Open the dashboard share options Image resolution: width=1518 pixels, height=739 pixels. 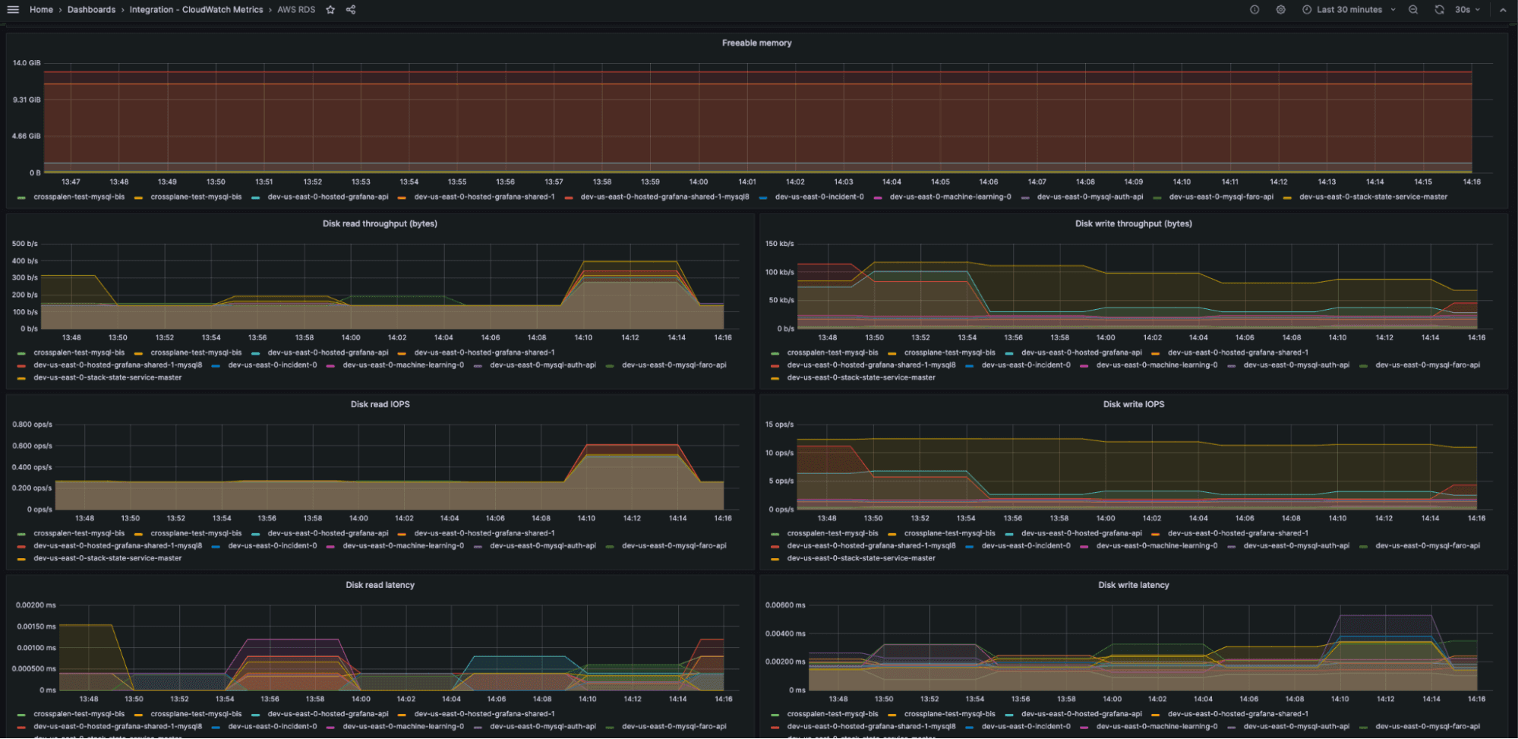350,10
